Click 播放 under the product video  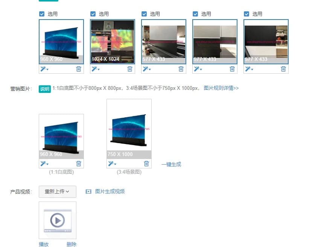coord(44,244)
